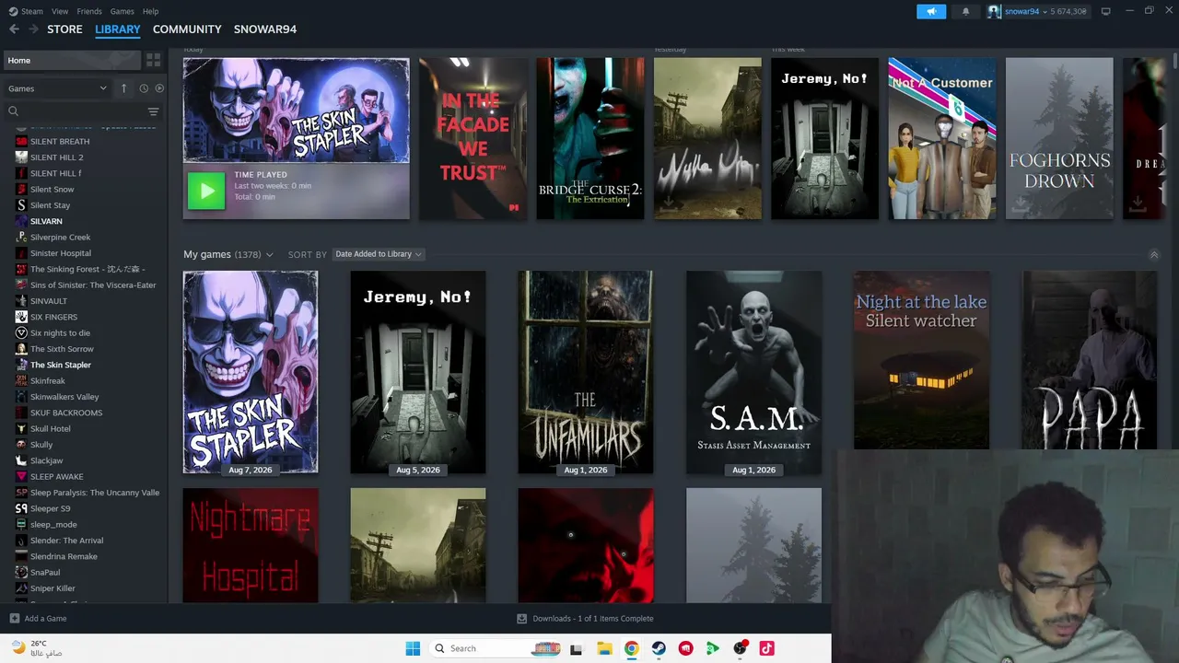Open TikTok app from the taskbar
The width and height of the screenshot is (1179, 663).
[x=766, y=648]
